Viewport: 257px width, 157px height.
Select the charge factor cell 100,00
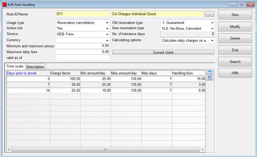(65, 79)
